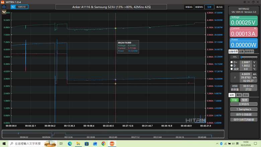The height and width of the screenshot is (147, 261).
Task: Open the notification center icon
Action: [x=256, y=144]
